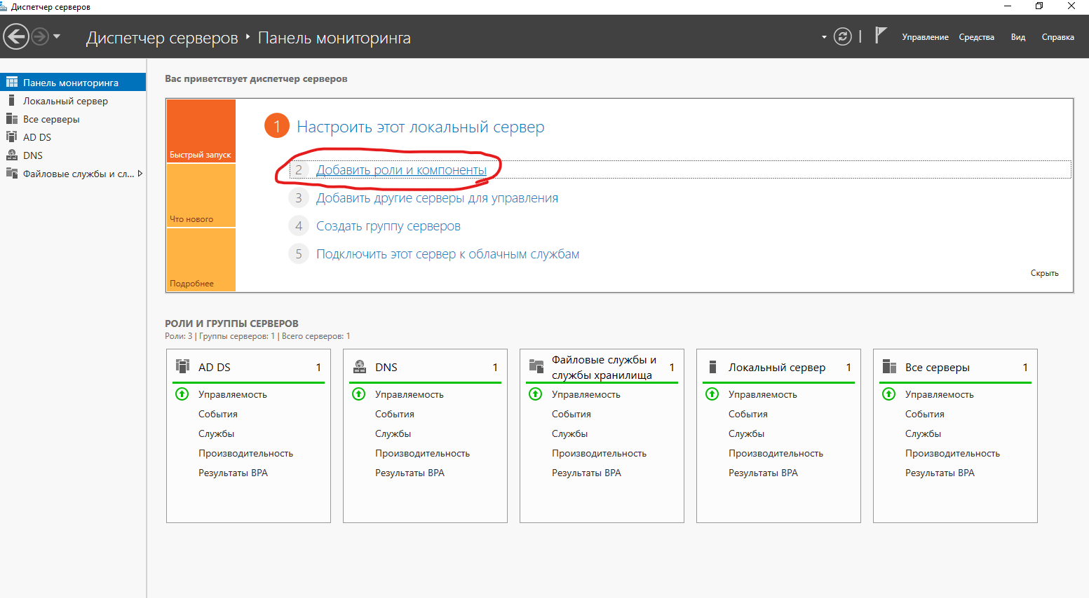Open the Вид menu
This screenshot has height=598, width=1089.
1018,37
